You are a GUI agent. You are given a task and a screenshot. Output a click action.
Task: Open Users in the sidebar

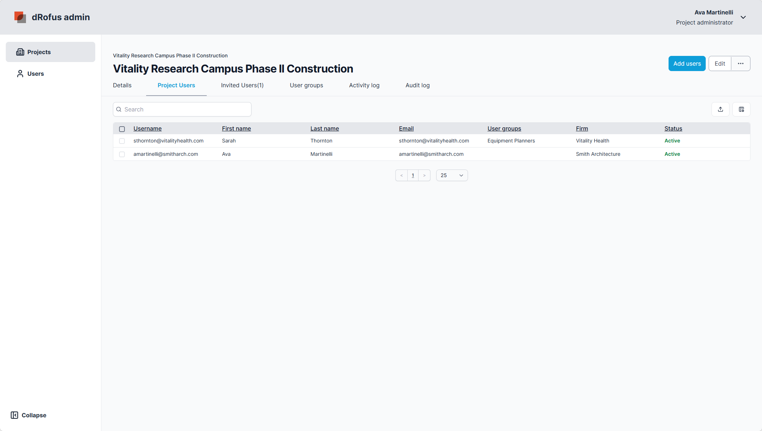tap(51, 74)
